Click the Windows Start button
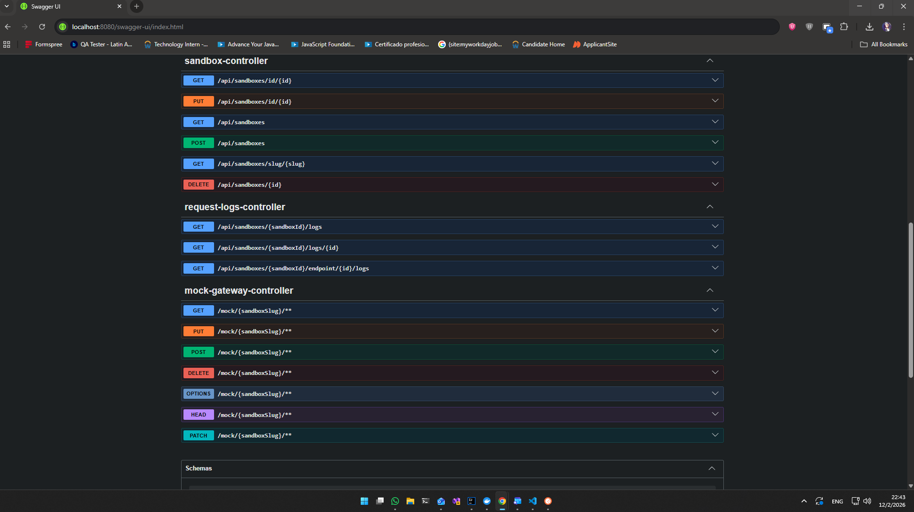 click(364, 501)
